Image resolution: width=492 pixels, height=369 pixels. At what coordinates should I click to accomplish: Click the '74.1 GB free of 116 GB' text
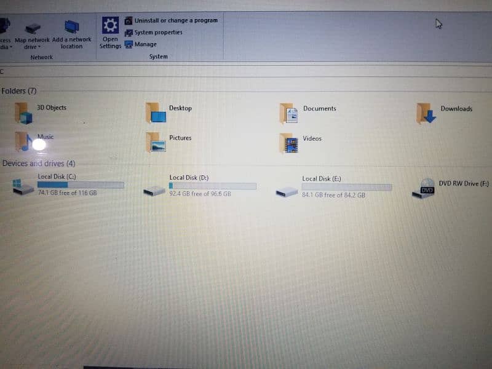click(x=68, y=192)
